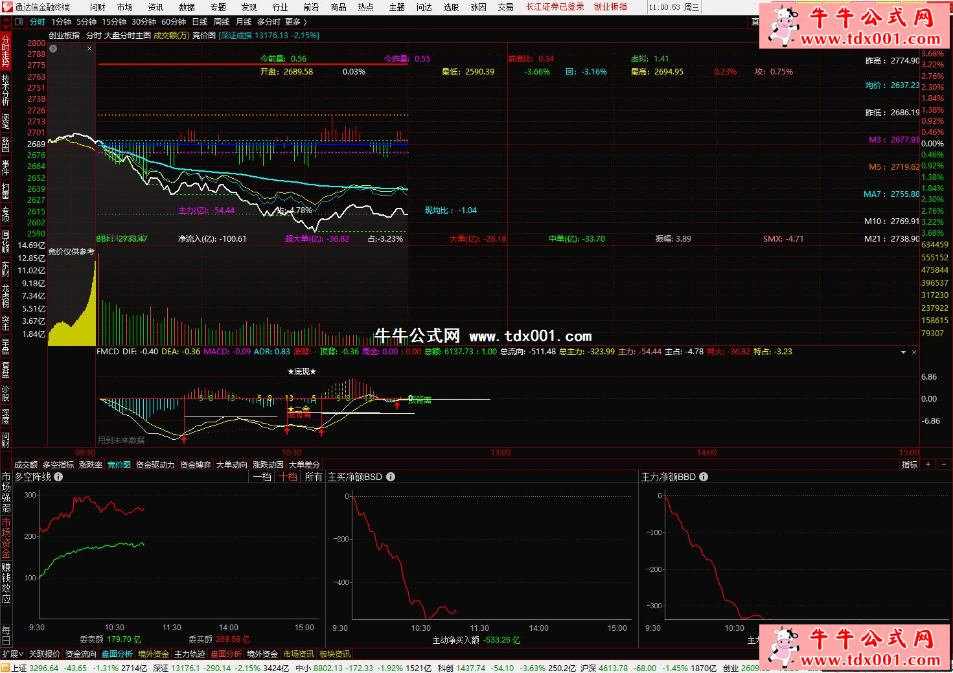
Task: Open the 资讯 menu
Action: coord(155,7)
